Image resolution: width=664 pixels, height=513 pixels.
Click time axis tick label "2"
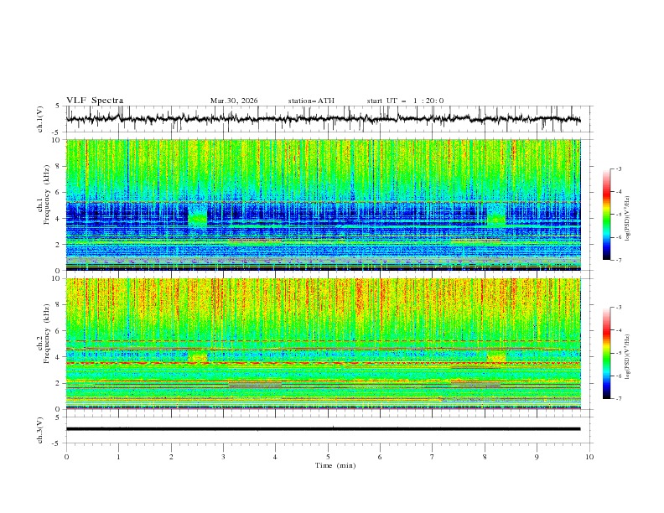[171, 457]
